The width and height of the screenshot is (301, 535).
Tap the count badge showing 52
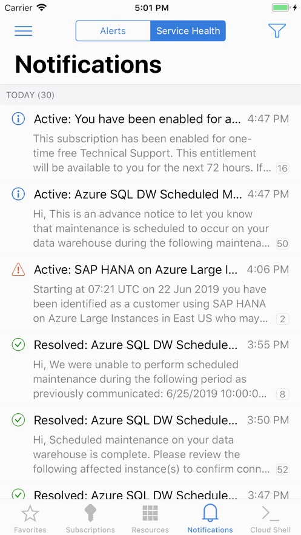283,470
